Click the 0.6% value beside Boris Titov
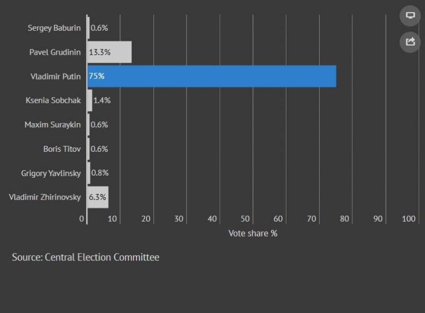Viewport: 425px width, 313px height. [99, 149]
